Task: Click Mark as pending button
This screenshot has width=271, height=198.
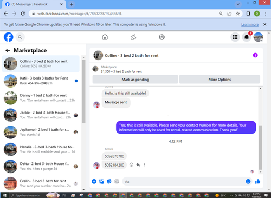Action: [135, 80]
